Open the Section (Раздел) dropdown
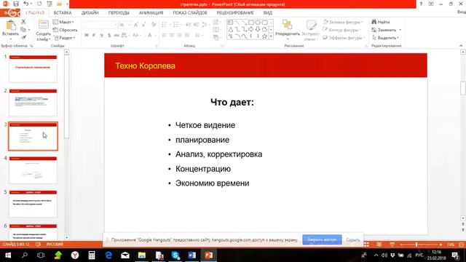 65,38
